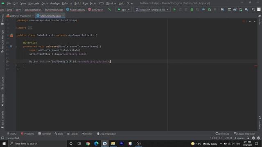Open the Resource Manager side panel

2,41
